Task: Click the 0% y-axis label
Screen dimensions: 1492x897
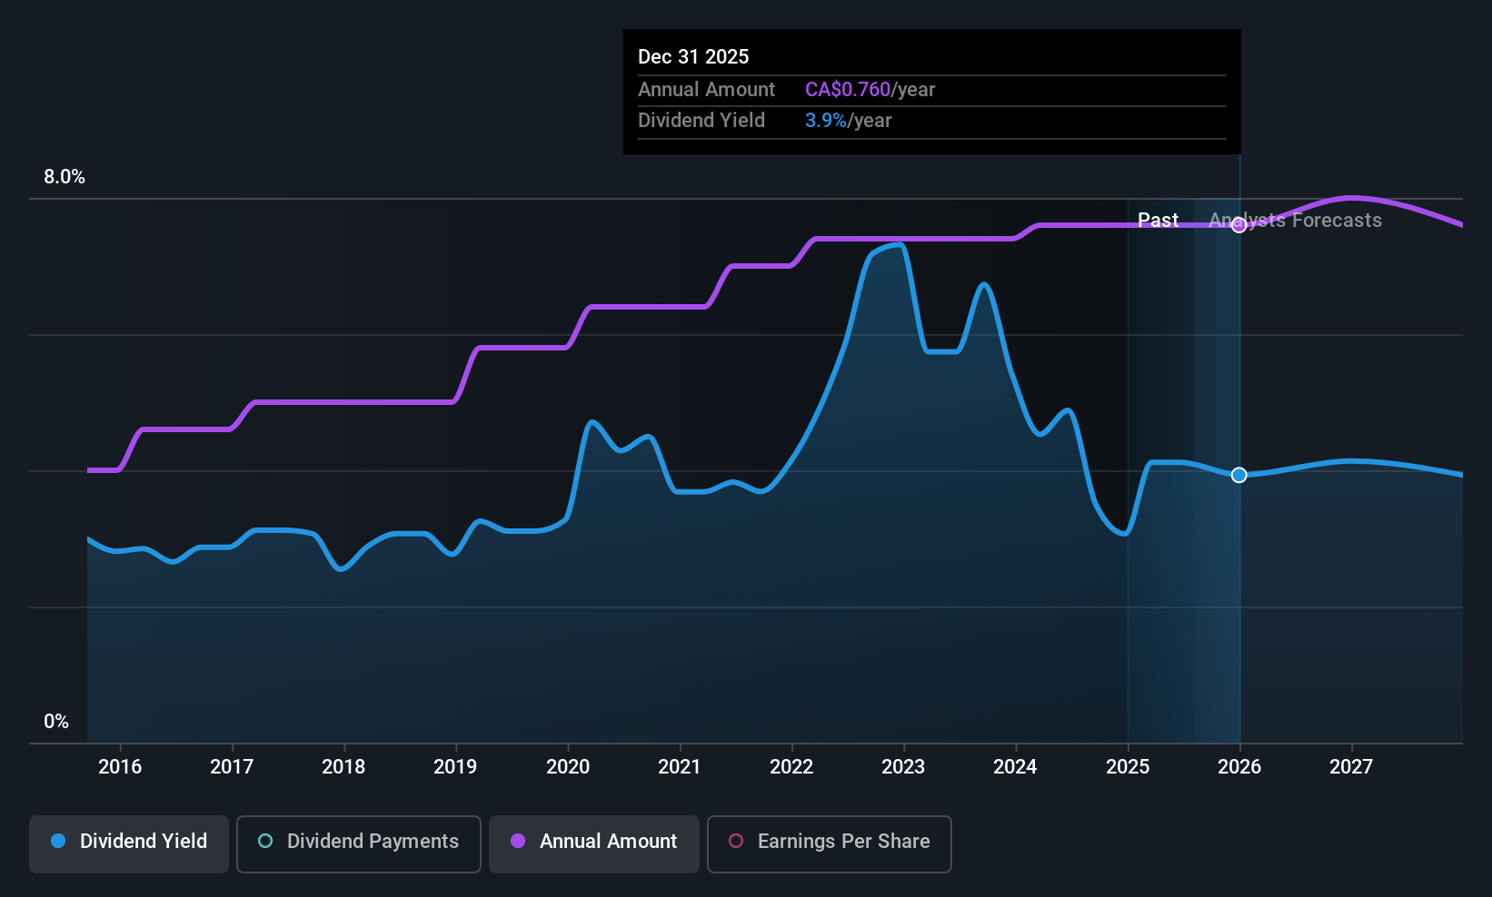Action: pyautogui.click(x=56, y=721)
